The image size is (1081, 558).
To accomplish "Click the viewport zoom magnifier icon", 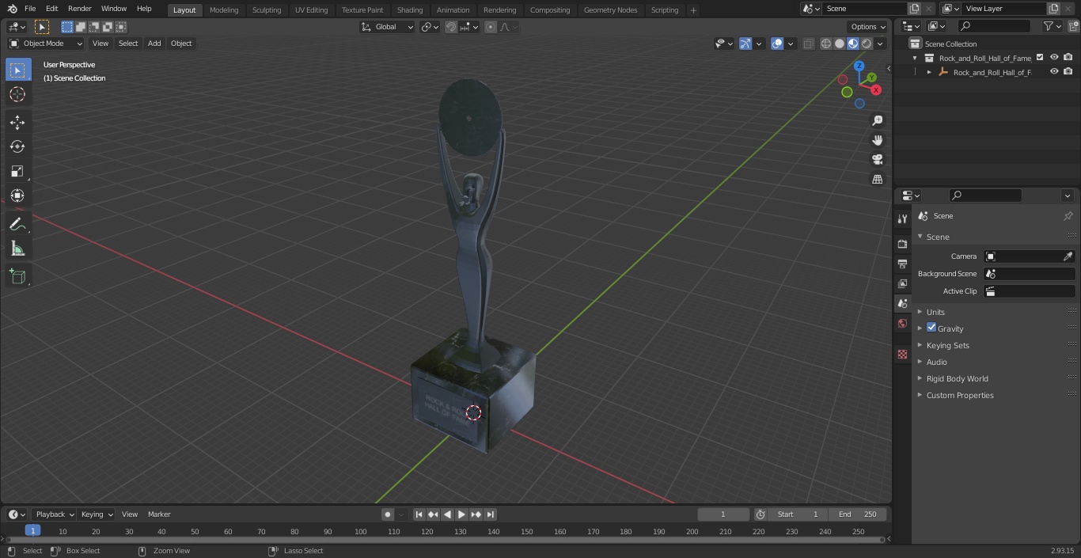I will point(878,120).
